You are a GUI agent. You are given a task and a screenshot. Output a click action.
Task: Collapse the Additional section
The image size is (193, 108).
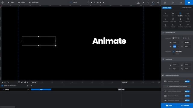177,59
